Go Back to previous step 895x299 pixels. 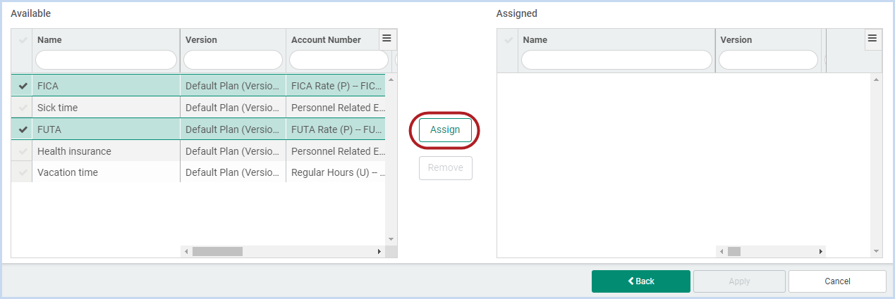[x=641, y=281]
